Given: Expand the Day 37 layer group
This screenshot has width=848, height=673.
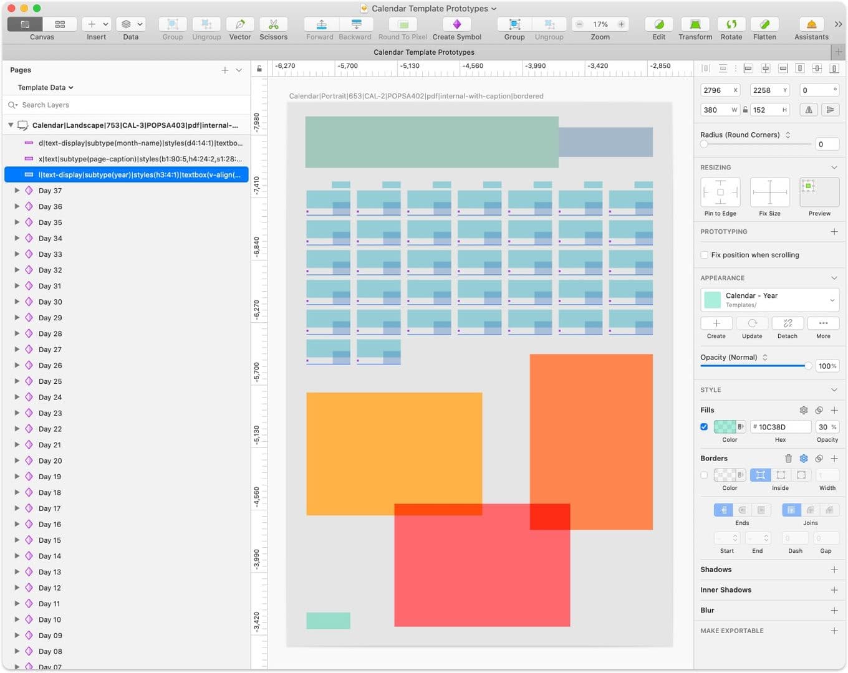Looking at the screenshot, I should pyautogui.click(x=17, y=191).
